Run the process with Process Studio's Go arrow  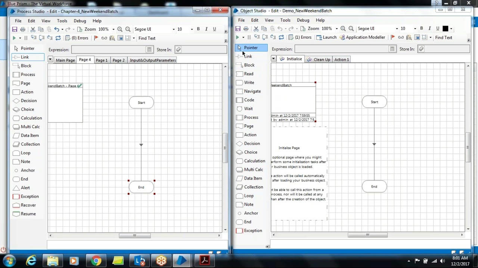(x=14, y=38)
